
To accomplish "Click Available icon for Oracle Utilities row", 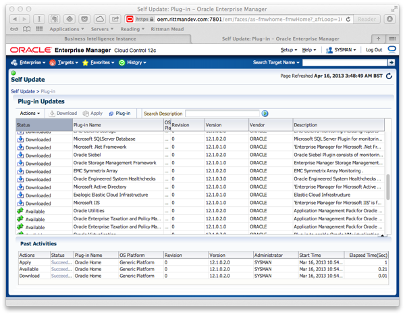I will 20,211.
